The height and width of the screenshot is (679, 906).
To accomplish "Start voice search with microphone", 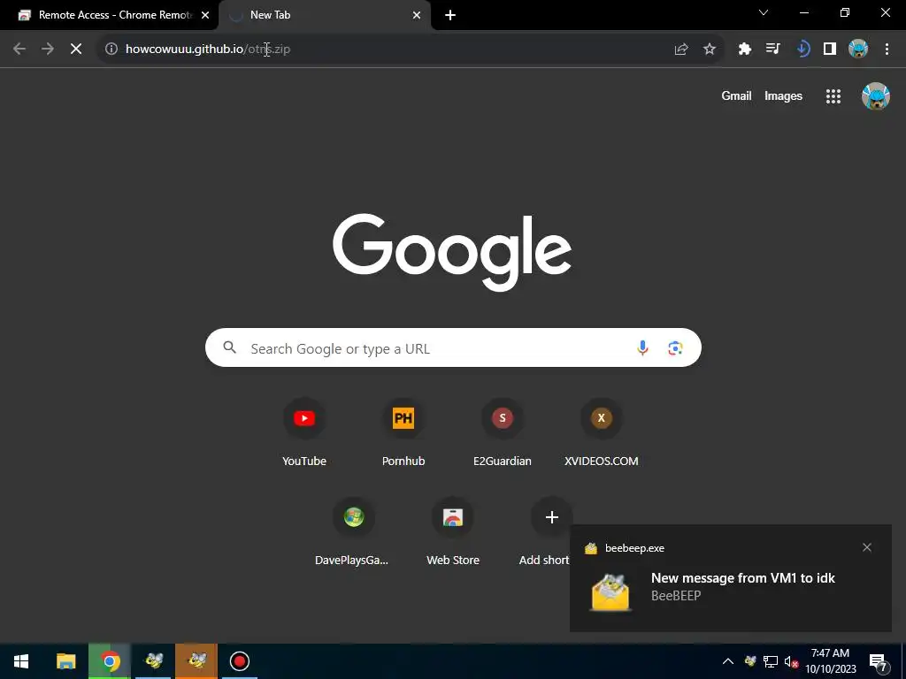I will click(x=642, y=348).
